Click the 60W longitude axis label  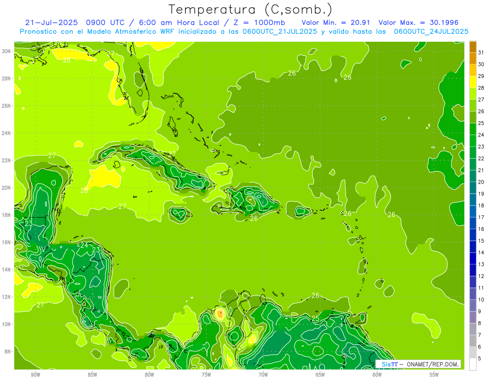pos(377,375)
